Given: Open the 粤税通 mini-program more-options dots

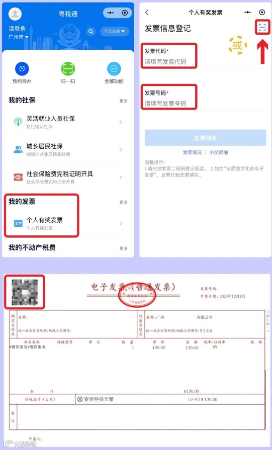Looking at the screenshot, I should tap(110, 13).
